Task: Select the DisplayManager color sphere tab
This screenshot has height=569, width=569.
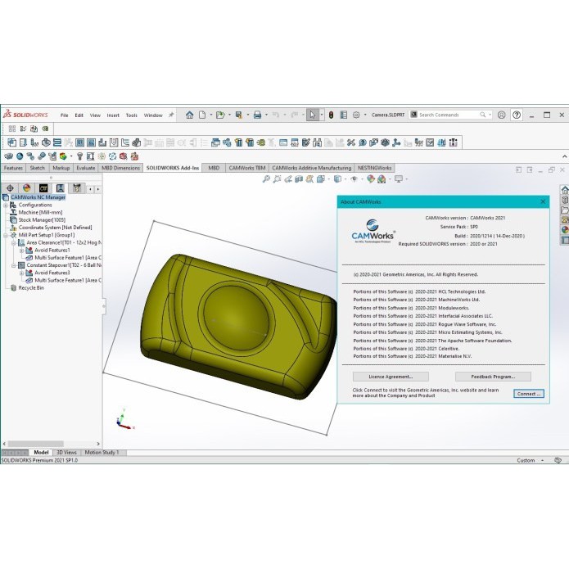Action: coord(26,188)
